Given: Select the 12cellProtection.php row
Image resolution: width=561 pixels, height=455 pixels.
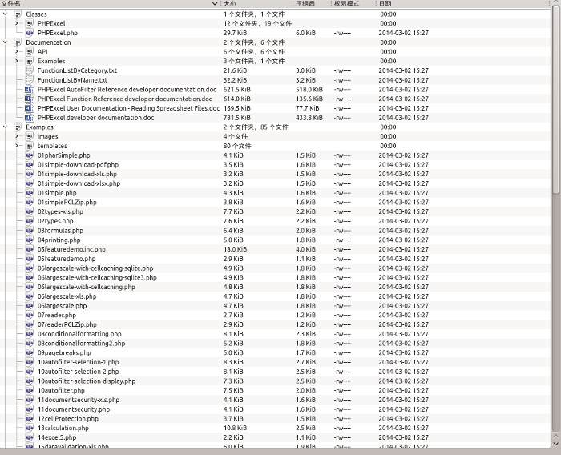Looking at the screenshot, I should pyautogui.click(x=275, y=418).
